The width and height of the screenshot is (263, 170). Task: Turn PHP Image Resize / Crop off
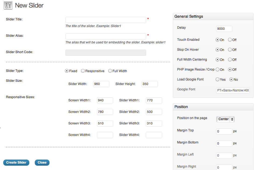pyautogui.click(x=230, y=69)
